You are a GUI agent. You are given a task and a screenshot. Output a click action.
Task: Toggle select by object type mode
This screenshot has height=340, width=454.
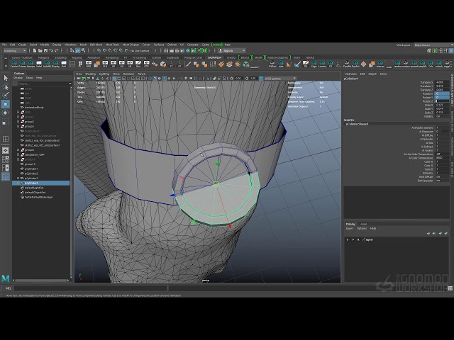(x=78, y=50)
